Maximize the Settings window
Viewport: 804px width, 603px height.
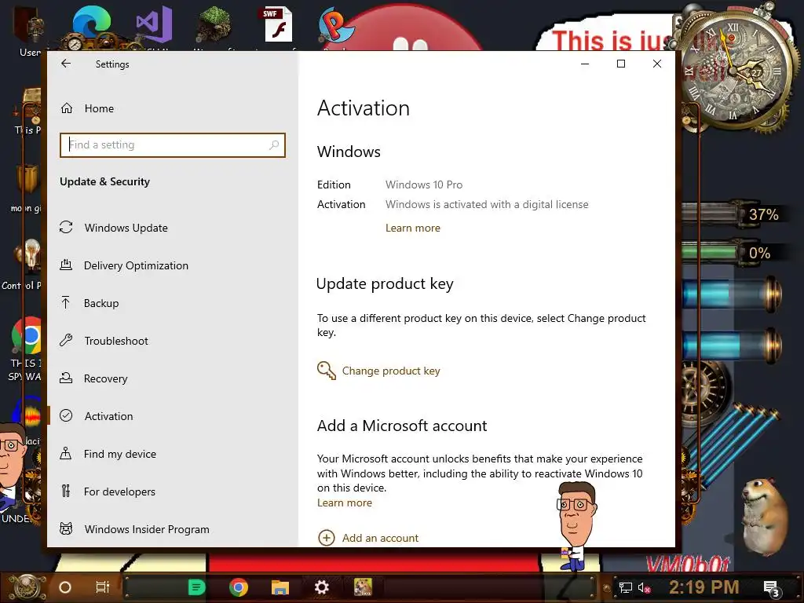click(x=621, y=64)
